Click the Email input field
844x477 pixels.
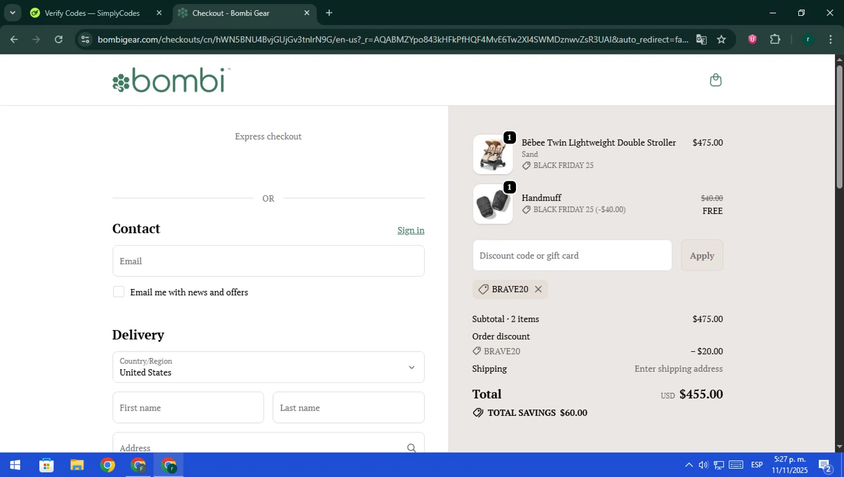click(x=268, y=261)
